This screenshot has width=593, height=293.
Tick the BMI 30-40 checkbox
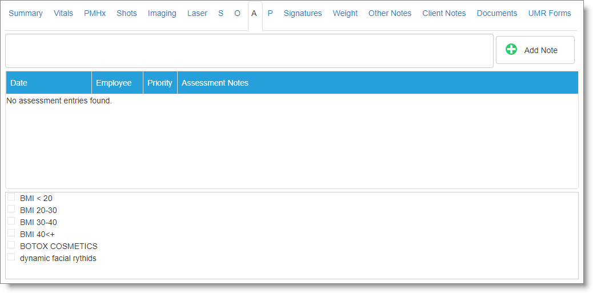click(x=11, y=221)
